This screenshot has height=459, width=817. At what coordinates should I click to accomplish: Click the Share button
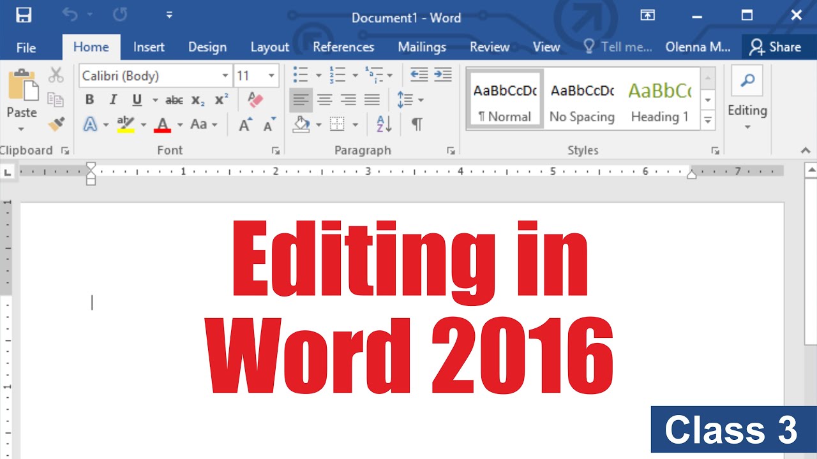pos(775,47)
